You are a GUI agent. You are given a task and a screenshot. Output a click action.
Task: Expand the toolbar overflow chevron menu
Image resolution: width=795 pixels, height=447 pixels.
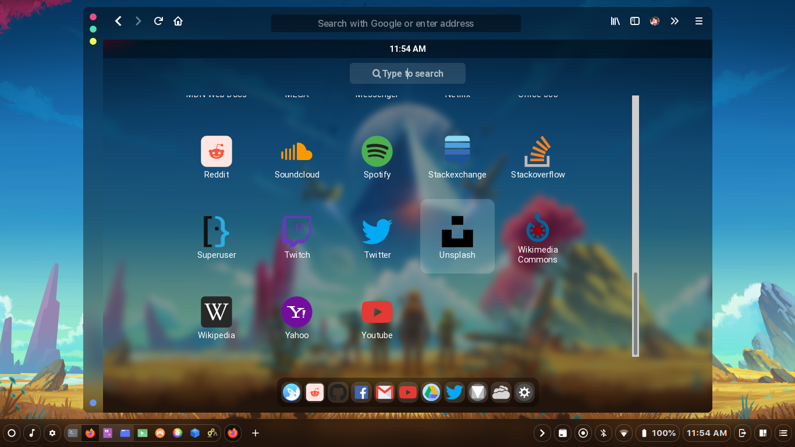point(675,21)
